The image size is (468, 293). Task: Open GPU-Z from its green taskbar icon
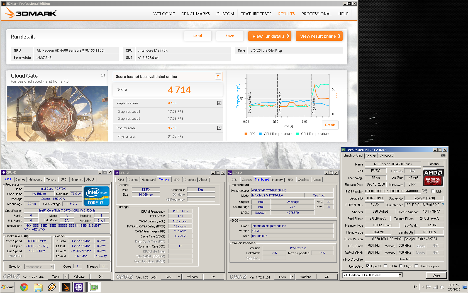[x=94, y=287]
